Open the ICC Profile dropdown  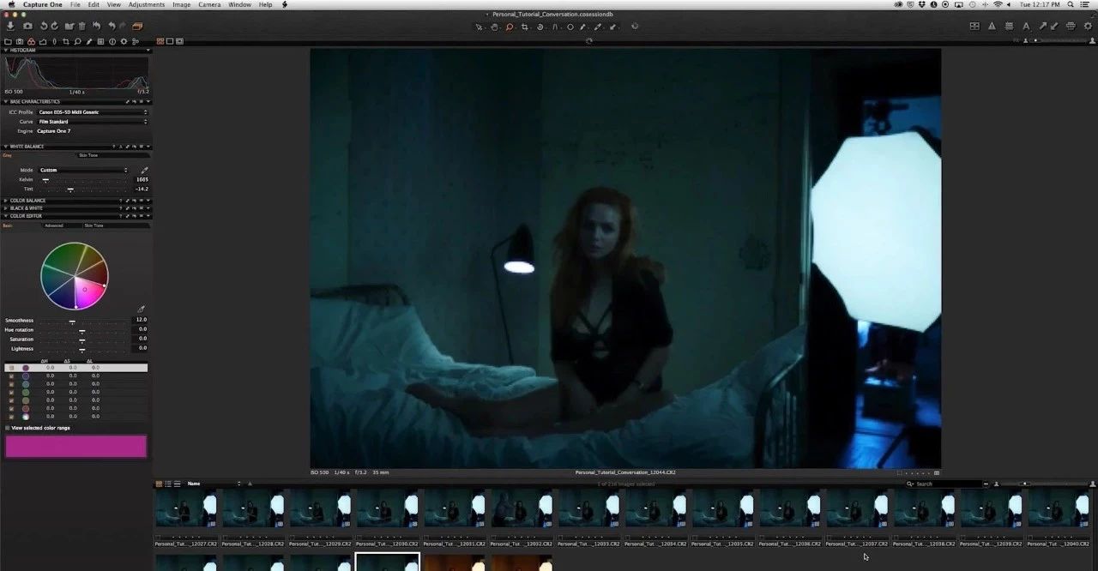(x=93, y=112)
